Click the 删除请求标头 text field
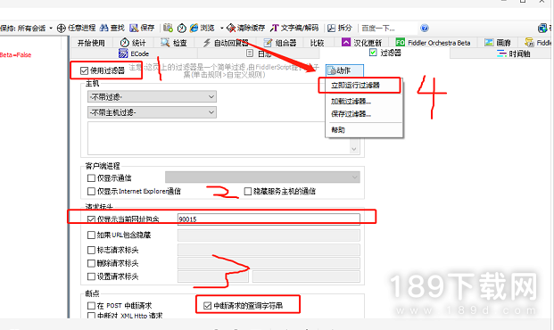Screen dimensions: 554x330 [x=269, y=263]
